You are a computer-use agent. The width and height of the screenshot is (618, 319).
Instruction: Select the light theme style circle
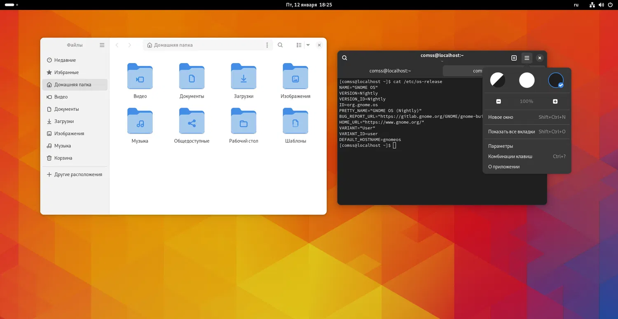coord(527,80)
